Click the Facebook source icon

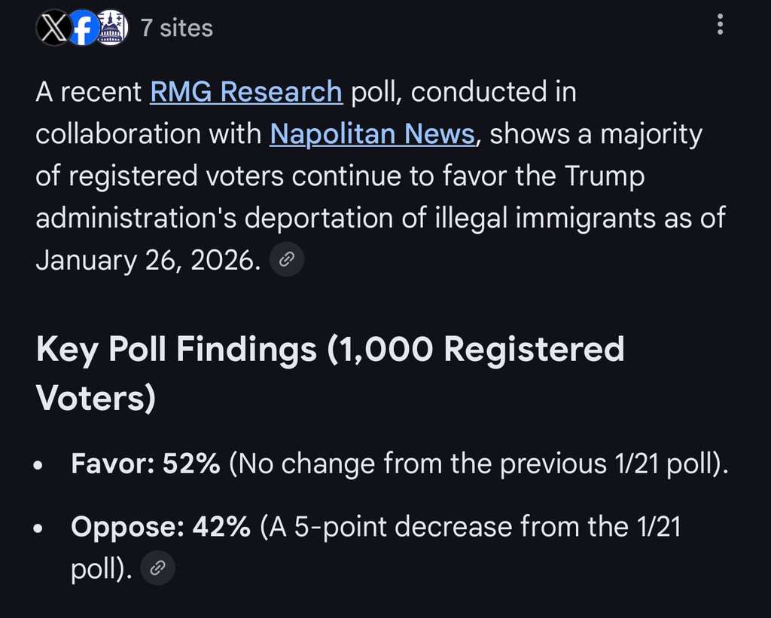(x=84, y=29)
